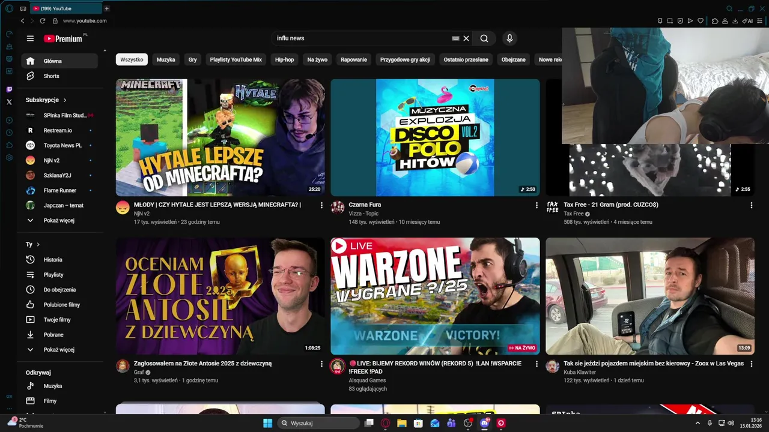Open the Kuba Klawiter channel link

tap(580, 373)
